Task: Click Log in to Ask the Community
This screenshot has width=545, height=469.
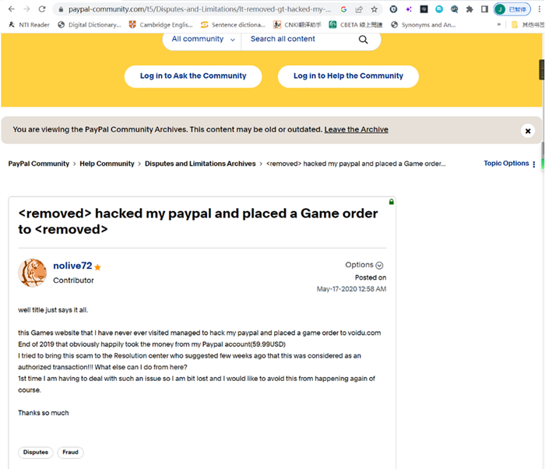Action: [193, 76]
